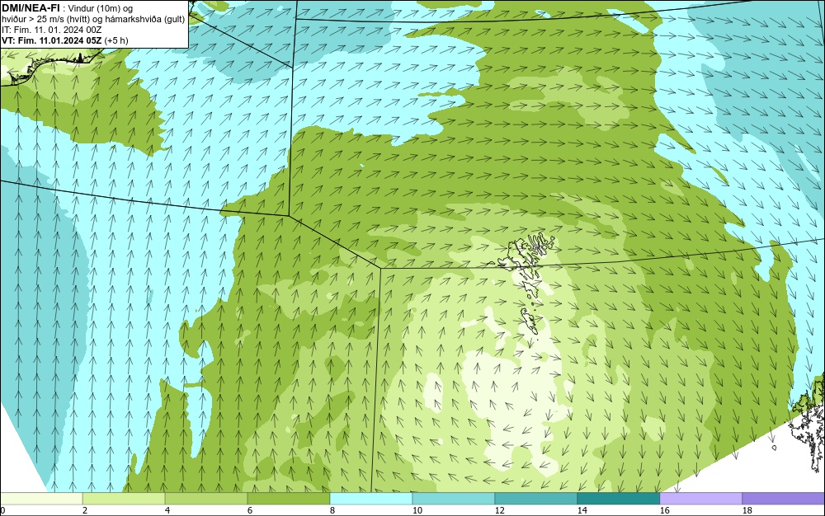825x516 pixels.
Task: Click the legend scale value '2'
Action: click(x=85, y=510)
